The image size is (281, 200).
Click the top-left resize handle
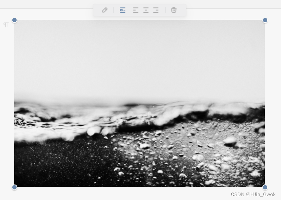(x=14, y=20)
